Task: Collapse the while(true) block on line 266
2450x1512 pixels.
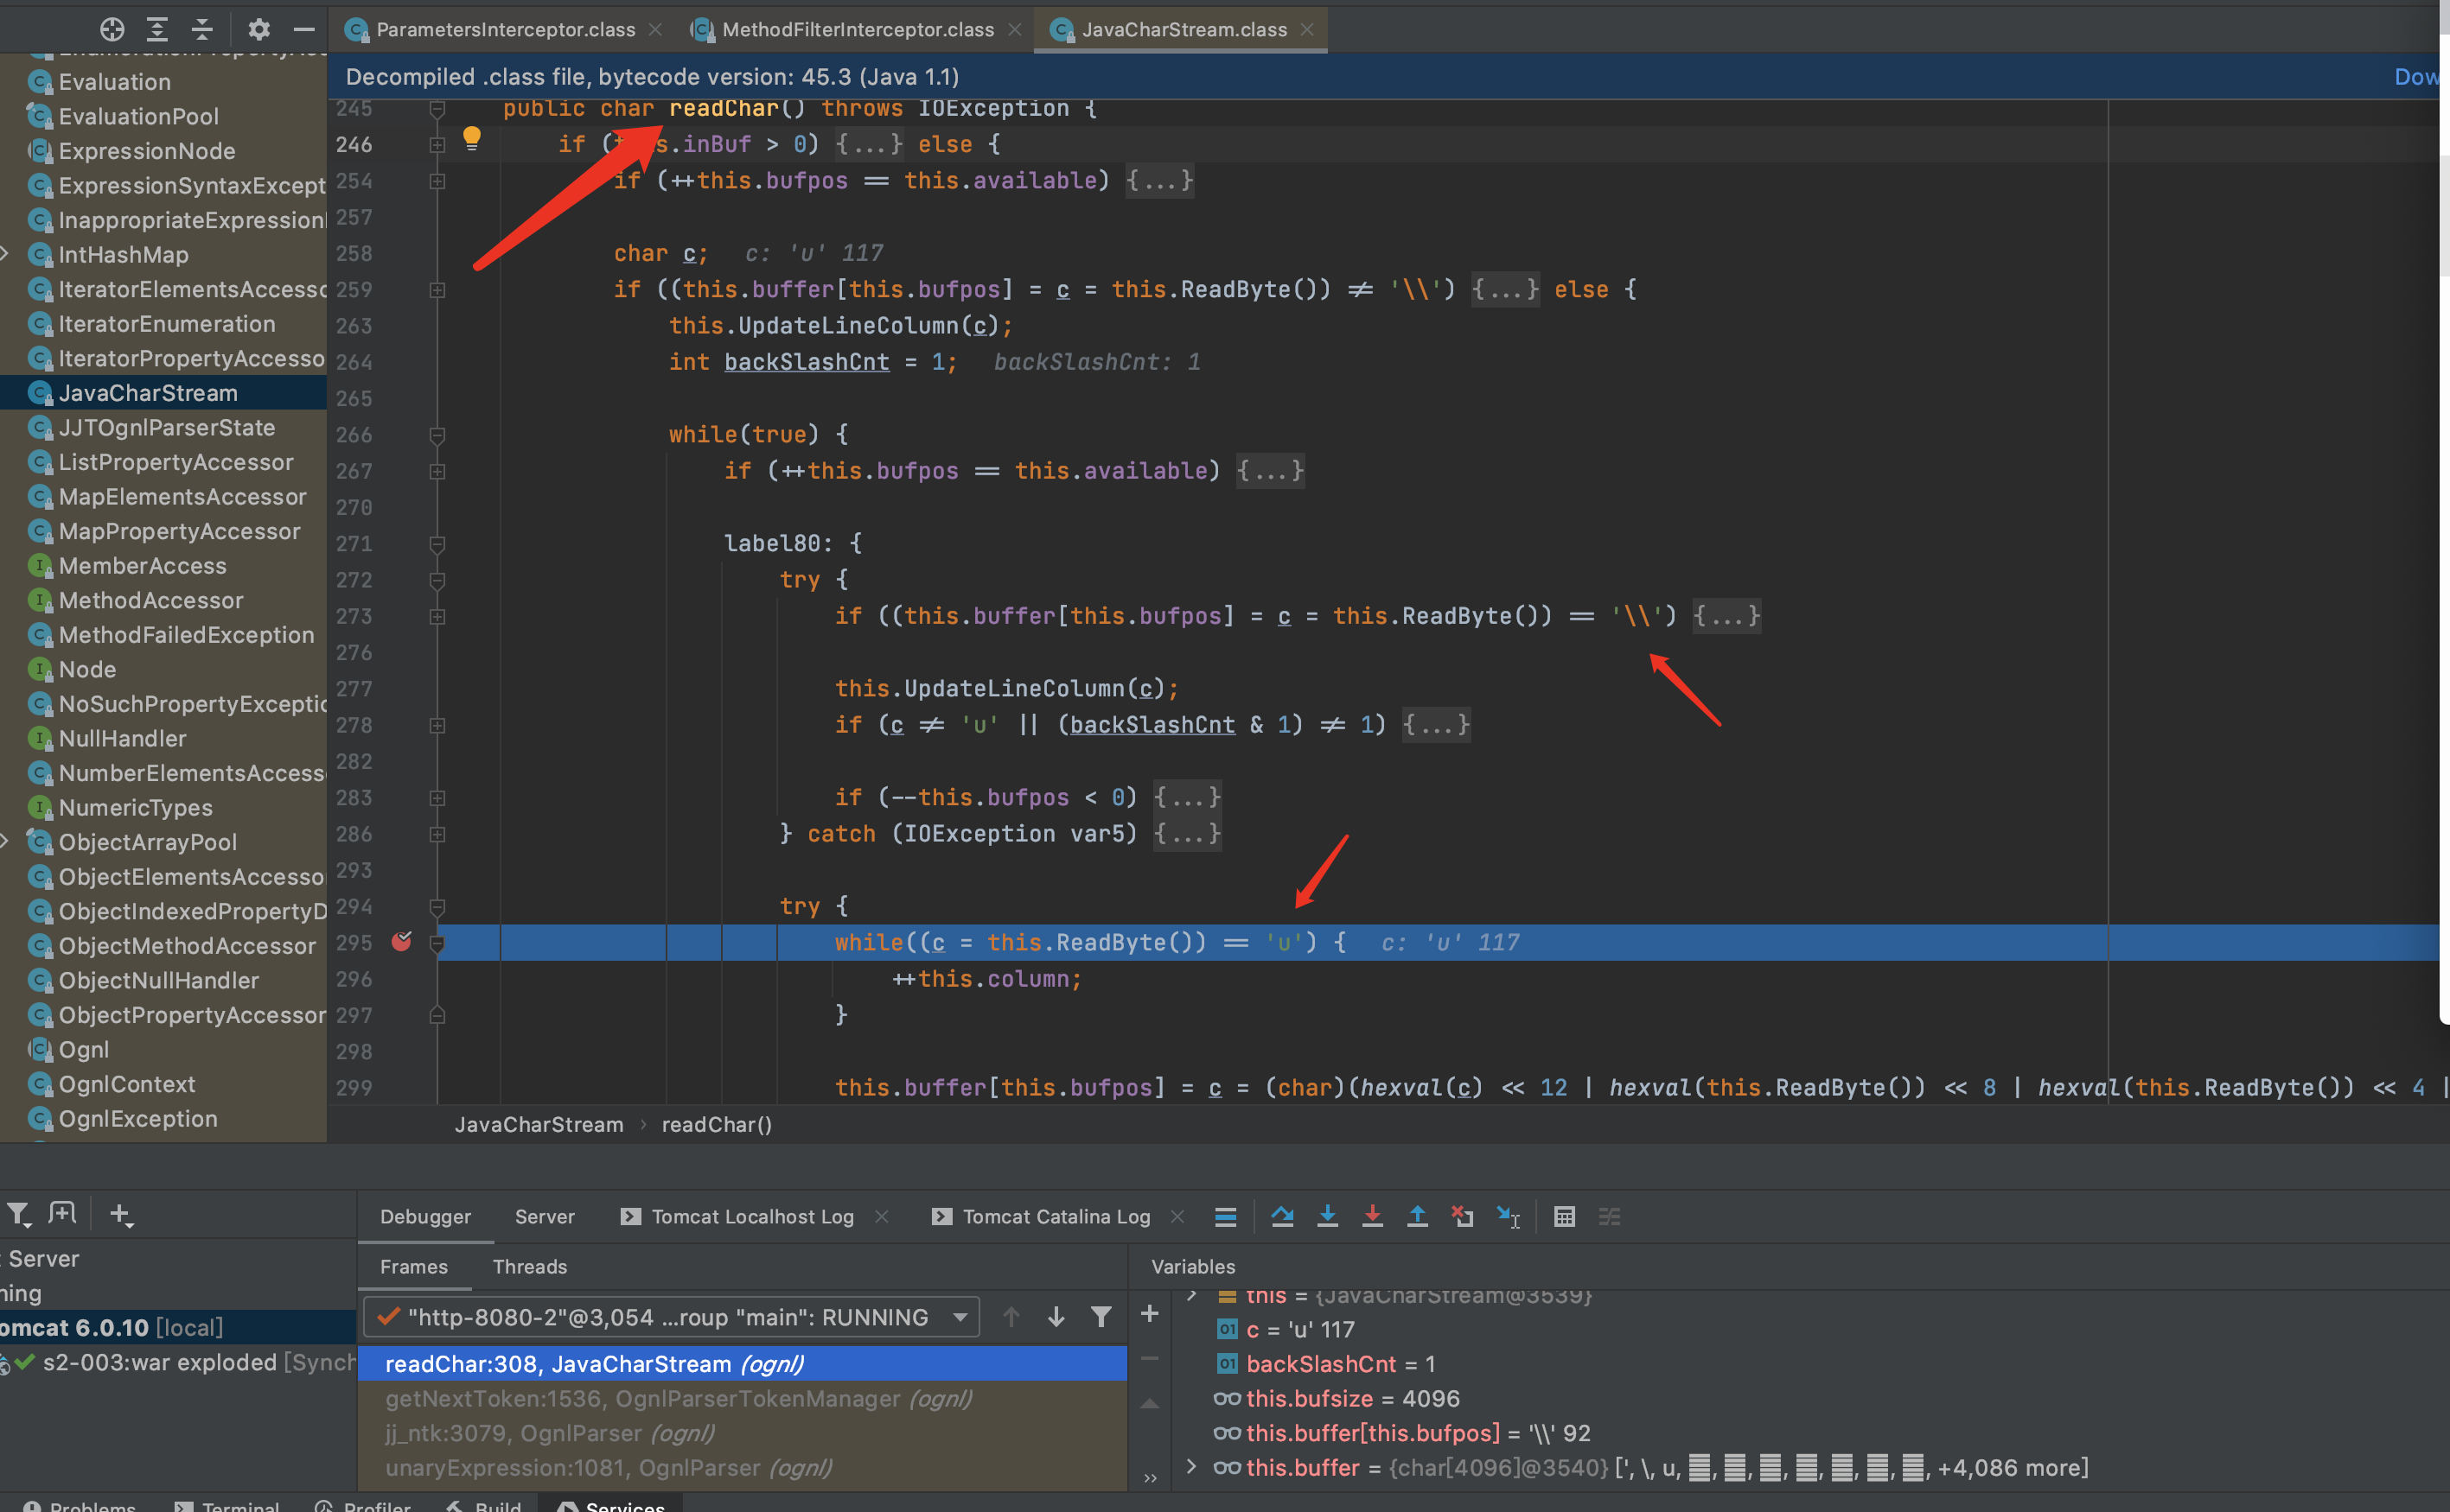Action: (x=437, y=435)
